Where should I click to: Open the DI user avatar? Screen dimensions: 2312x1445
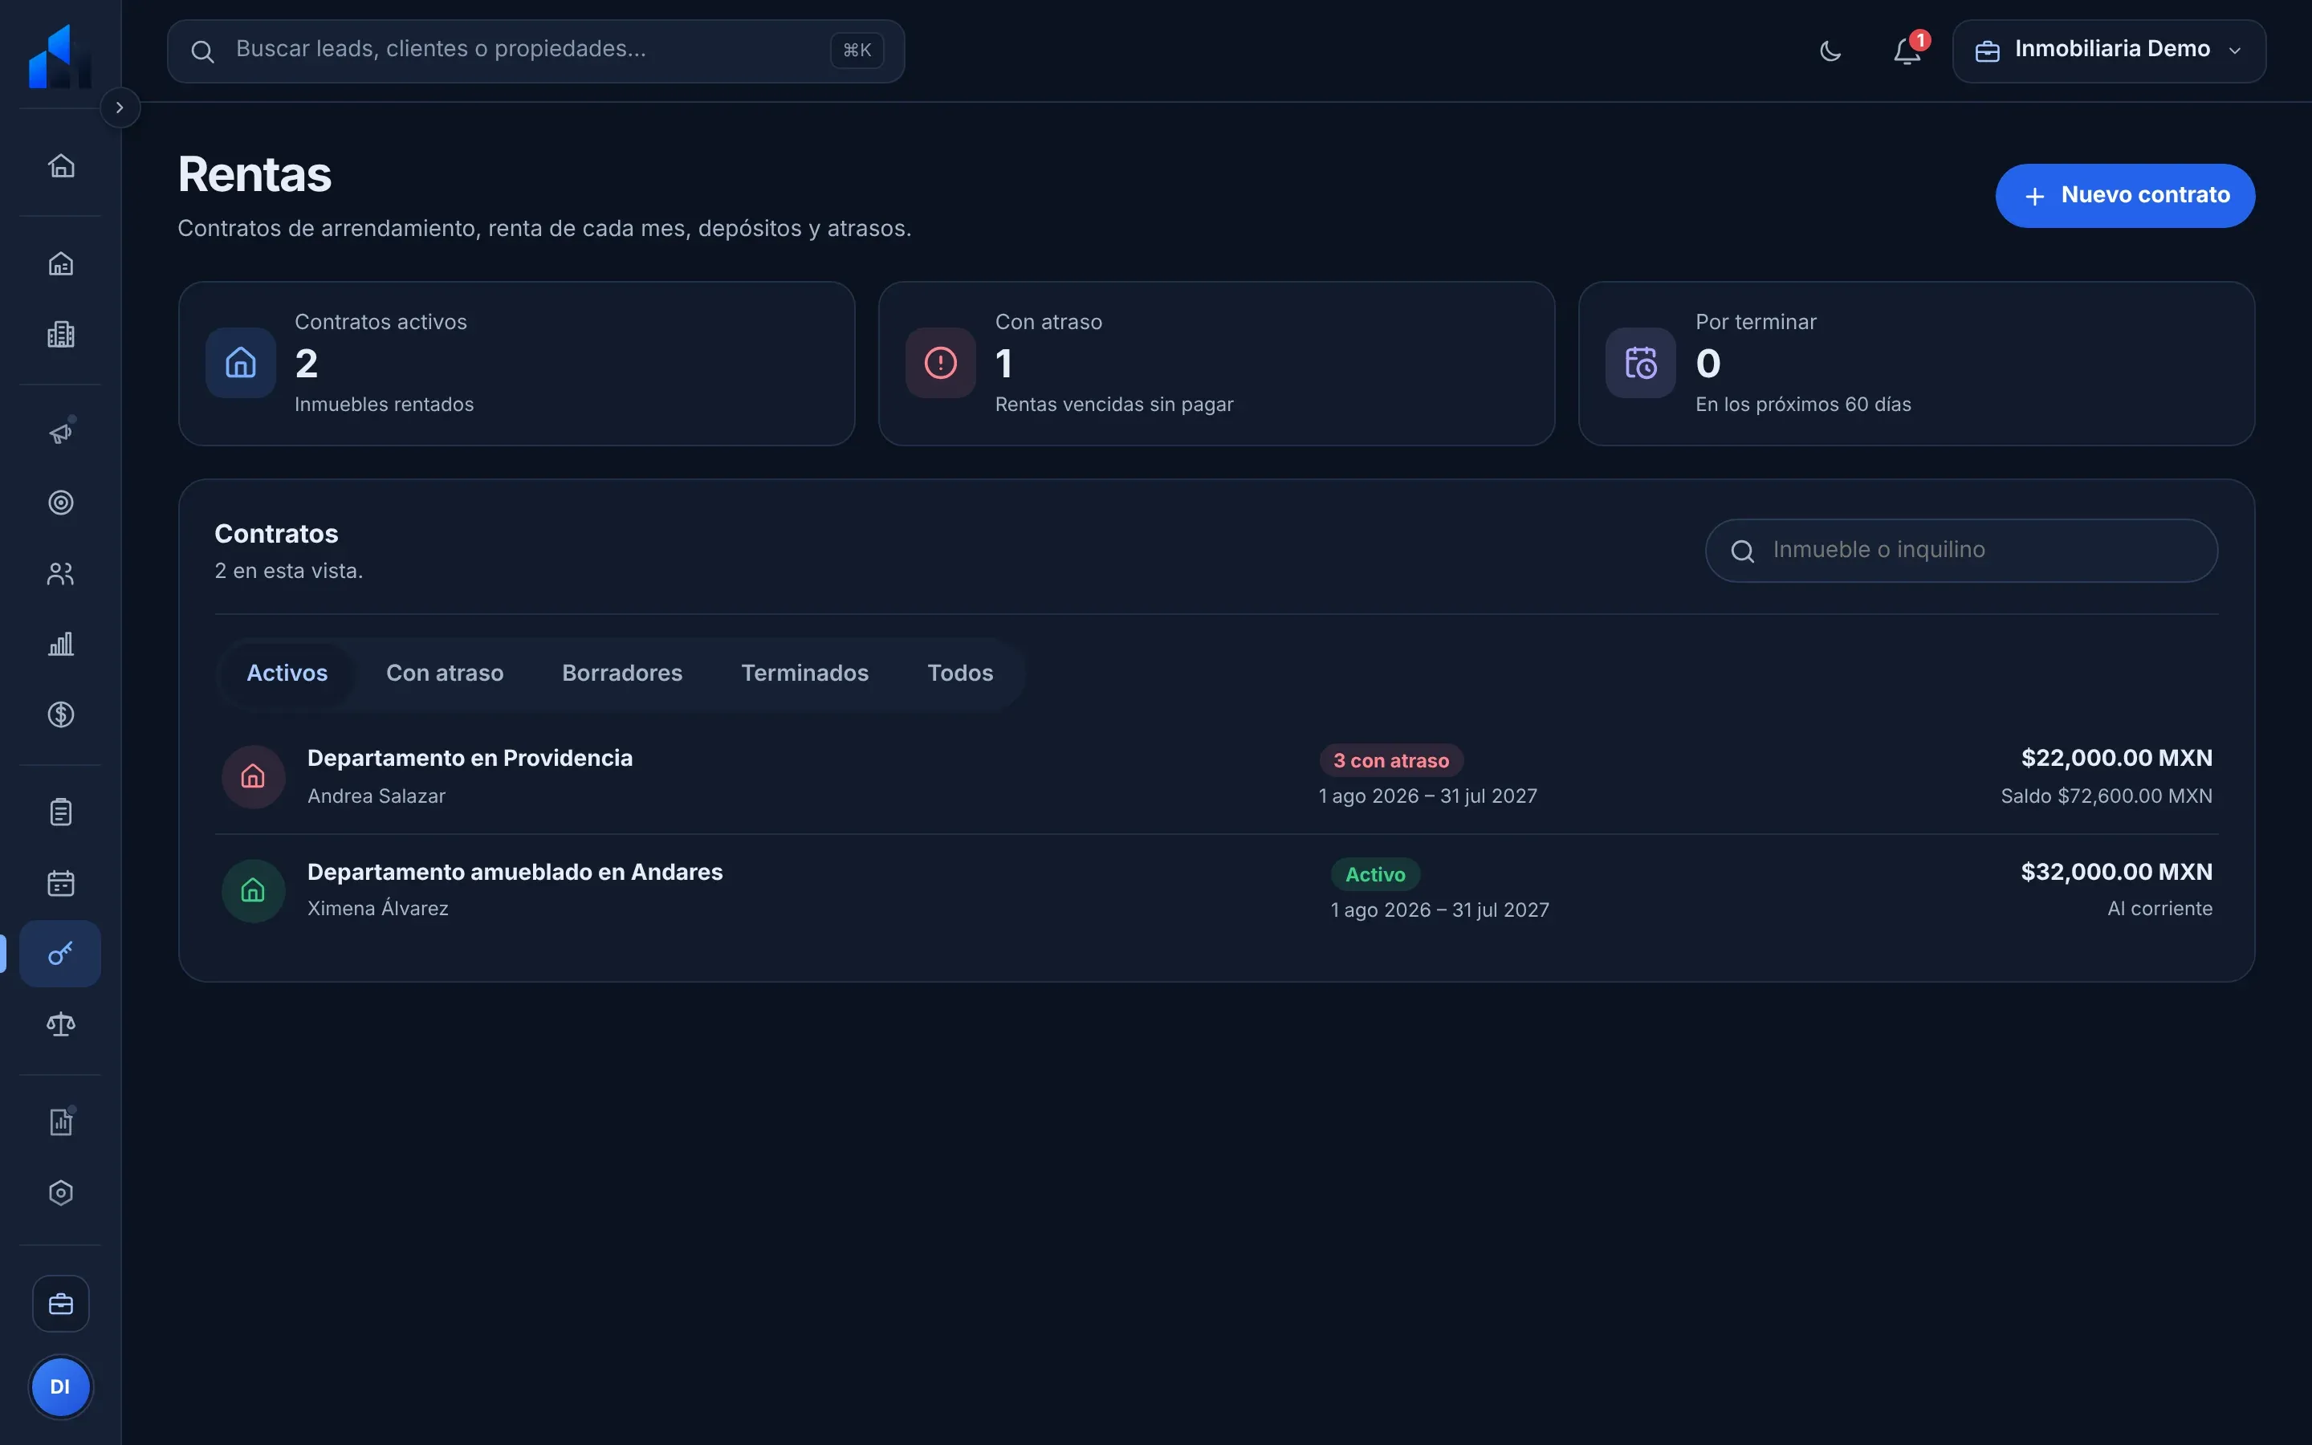[x=60, y=1386]
